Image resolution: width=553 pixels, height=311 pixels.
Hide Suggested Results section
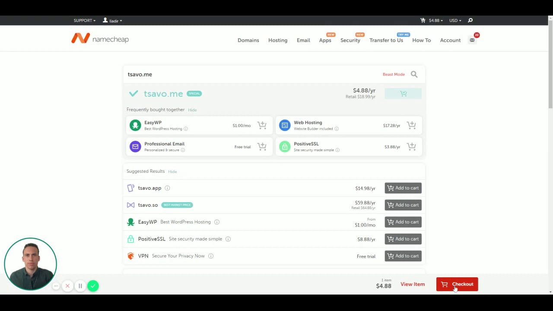pos(172,171)
